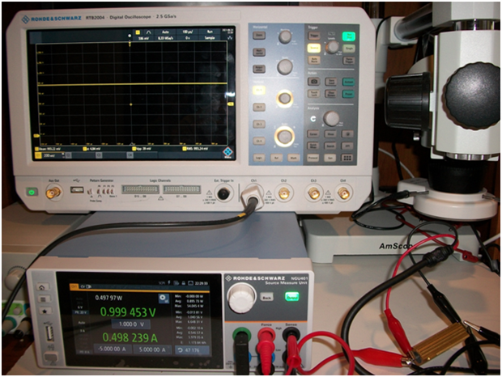Tap the inactive C2 channel box on screen
The width and height of the screenshot is (502, 377).
click(x=68, y=155)
